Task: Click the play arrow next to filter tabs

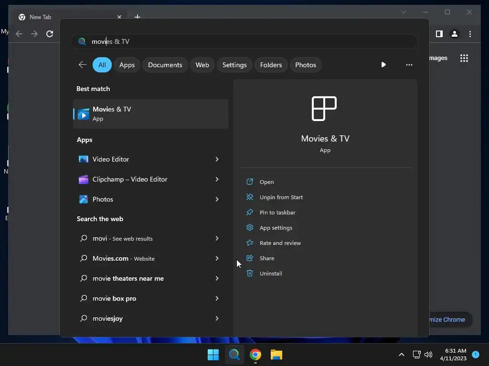Action: pos(383,65)
